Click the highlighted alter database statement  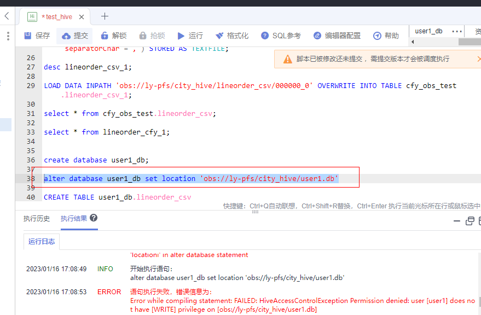(191, 179)
